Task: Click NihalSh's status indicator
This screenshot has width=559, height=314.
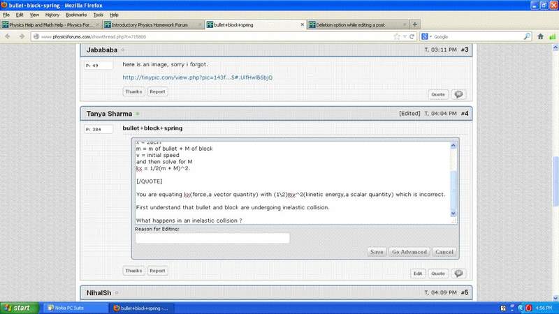Action: coord(117,293)
